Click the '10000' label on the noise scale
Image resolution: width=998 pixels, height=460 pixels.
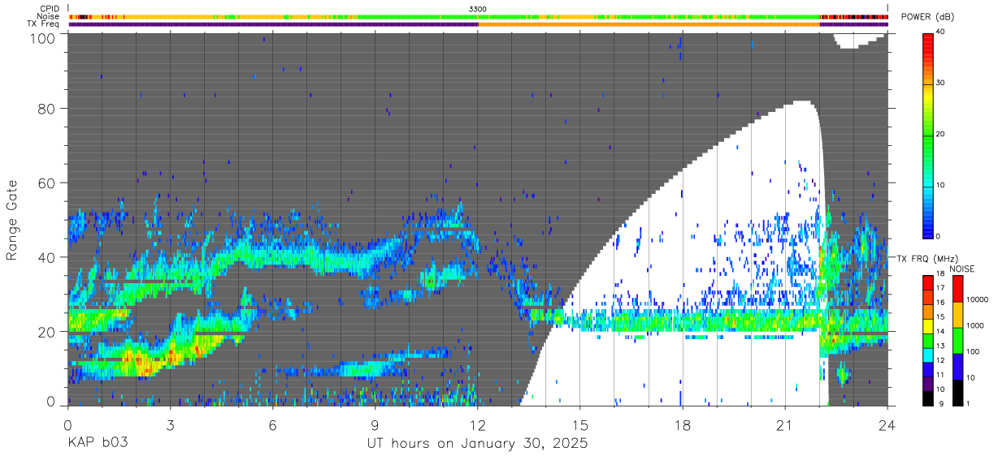click(x=978, y=299)
